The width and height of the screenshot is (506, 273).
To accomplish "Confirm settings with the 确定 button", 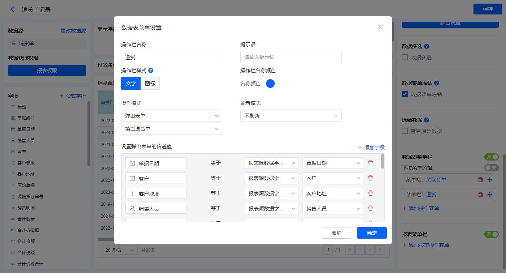I will click(372, 233).
